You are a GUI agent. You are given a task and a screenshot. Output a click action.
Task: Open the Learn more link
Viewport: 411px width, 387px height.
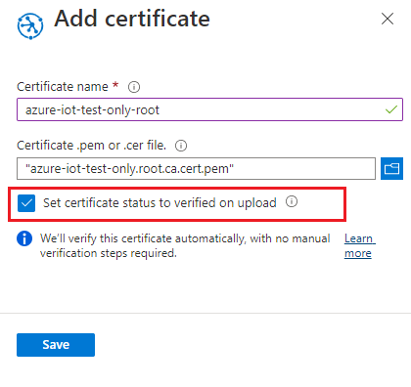pyautogui.click(x=359, y=246)
